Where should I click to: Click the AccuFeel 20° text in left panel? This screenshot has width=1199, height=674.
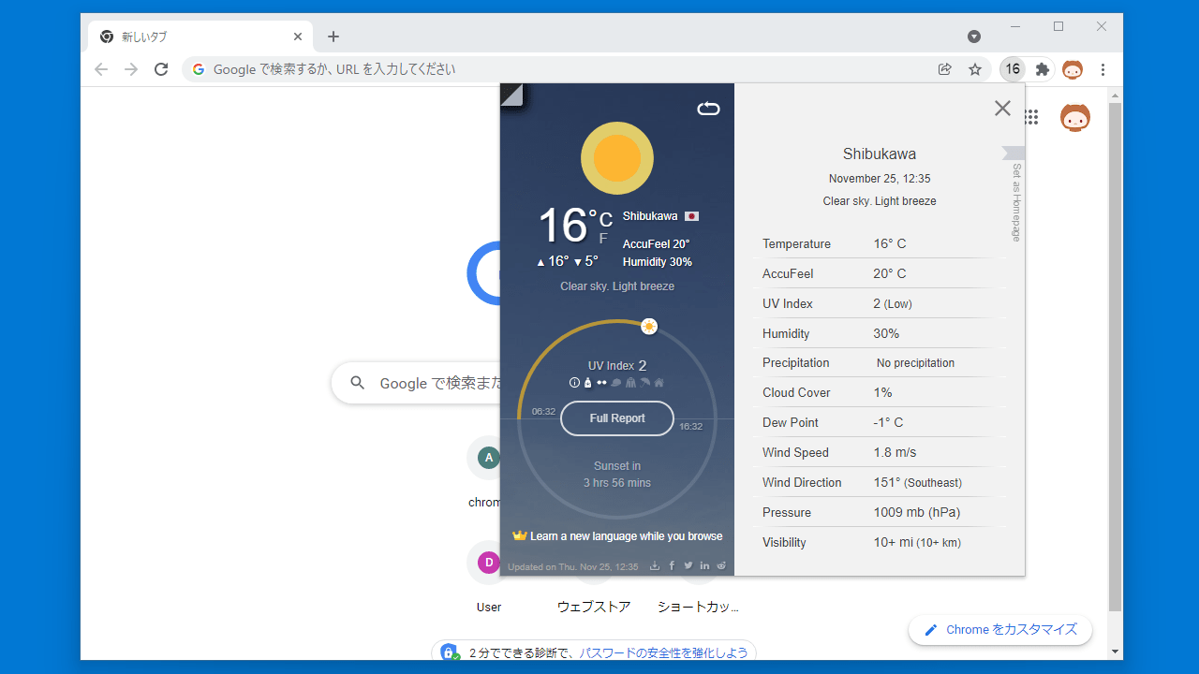coord(657,244)
